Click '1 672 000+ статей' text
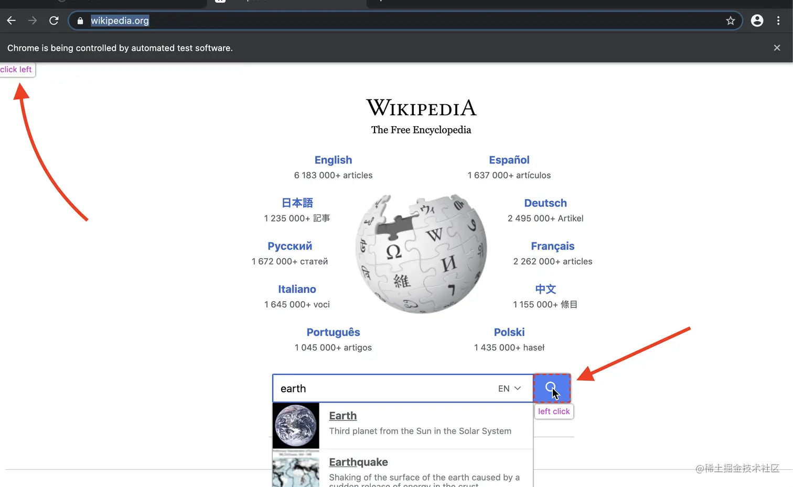Image resolution: width=793 pixels, height=487 pixels. (x=290, y=261)
